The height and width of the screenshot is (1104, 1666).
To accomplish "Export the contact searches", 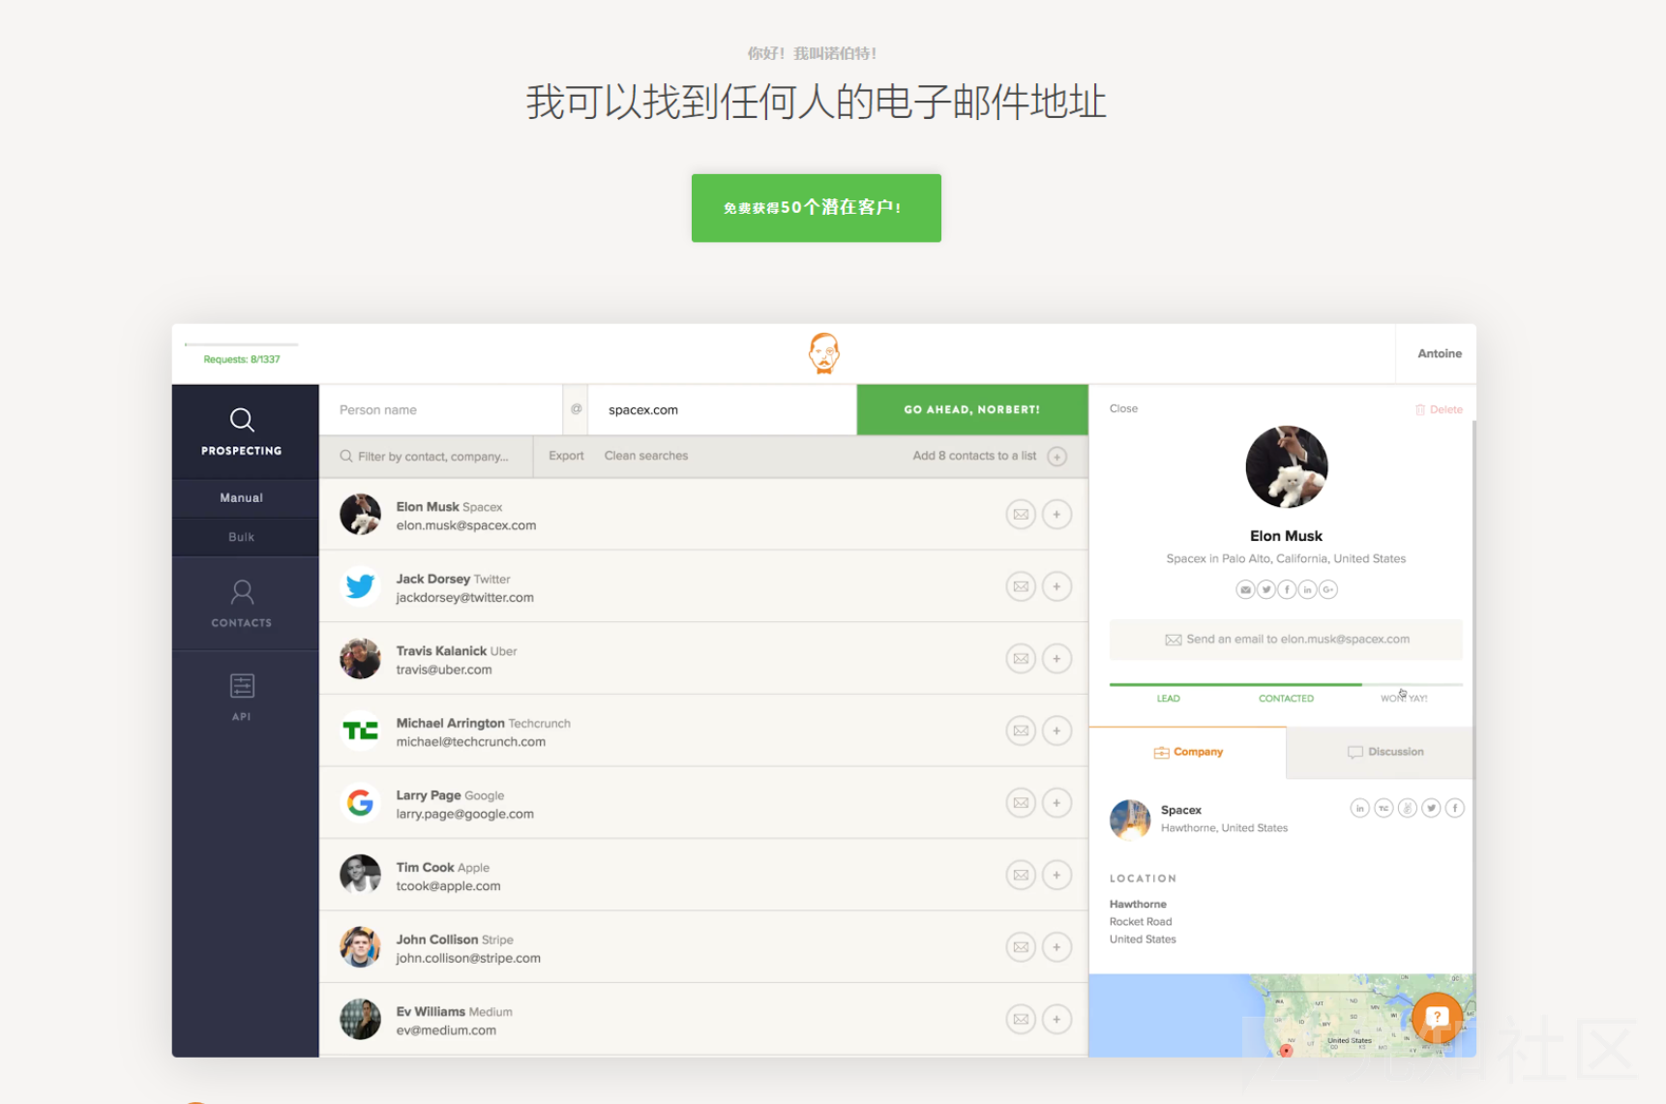I will pyautogui.click(x=566, y=456).
